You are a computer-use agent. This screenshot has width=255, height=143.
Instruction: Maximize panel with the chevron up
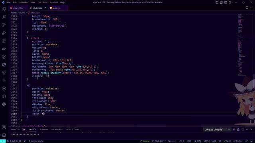click(x=247, y=129)
